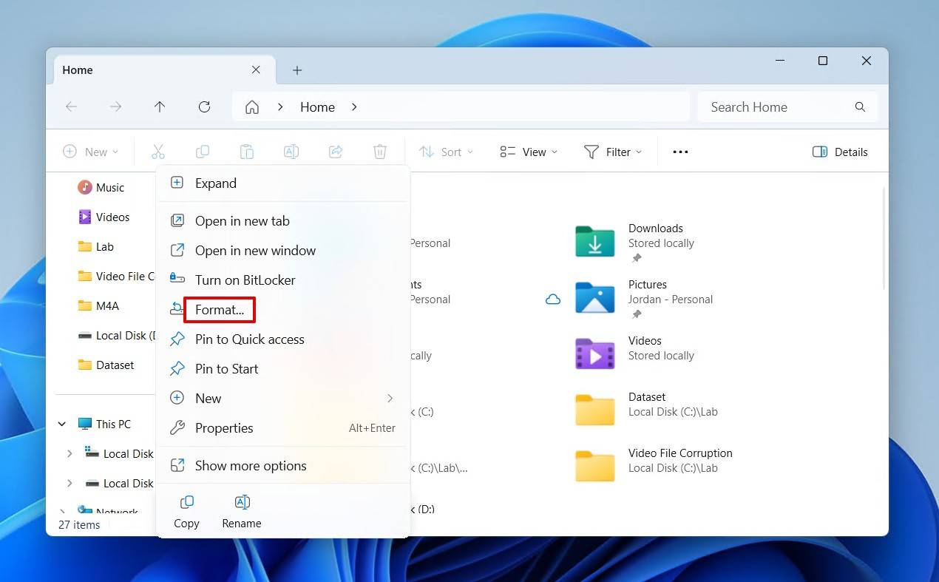Click the Up arrow navigation icon

point(160,107)
